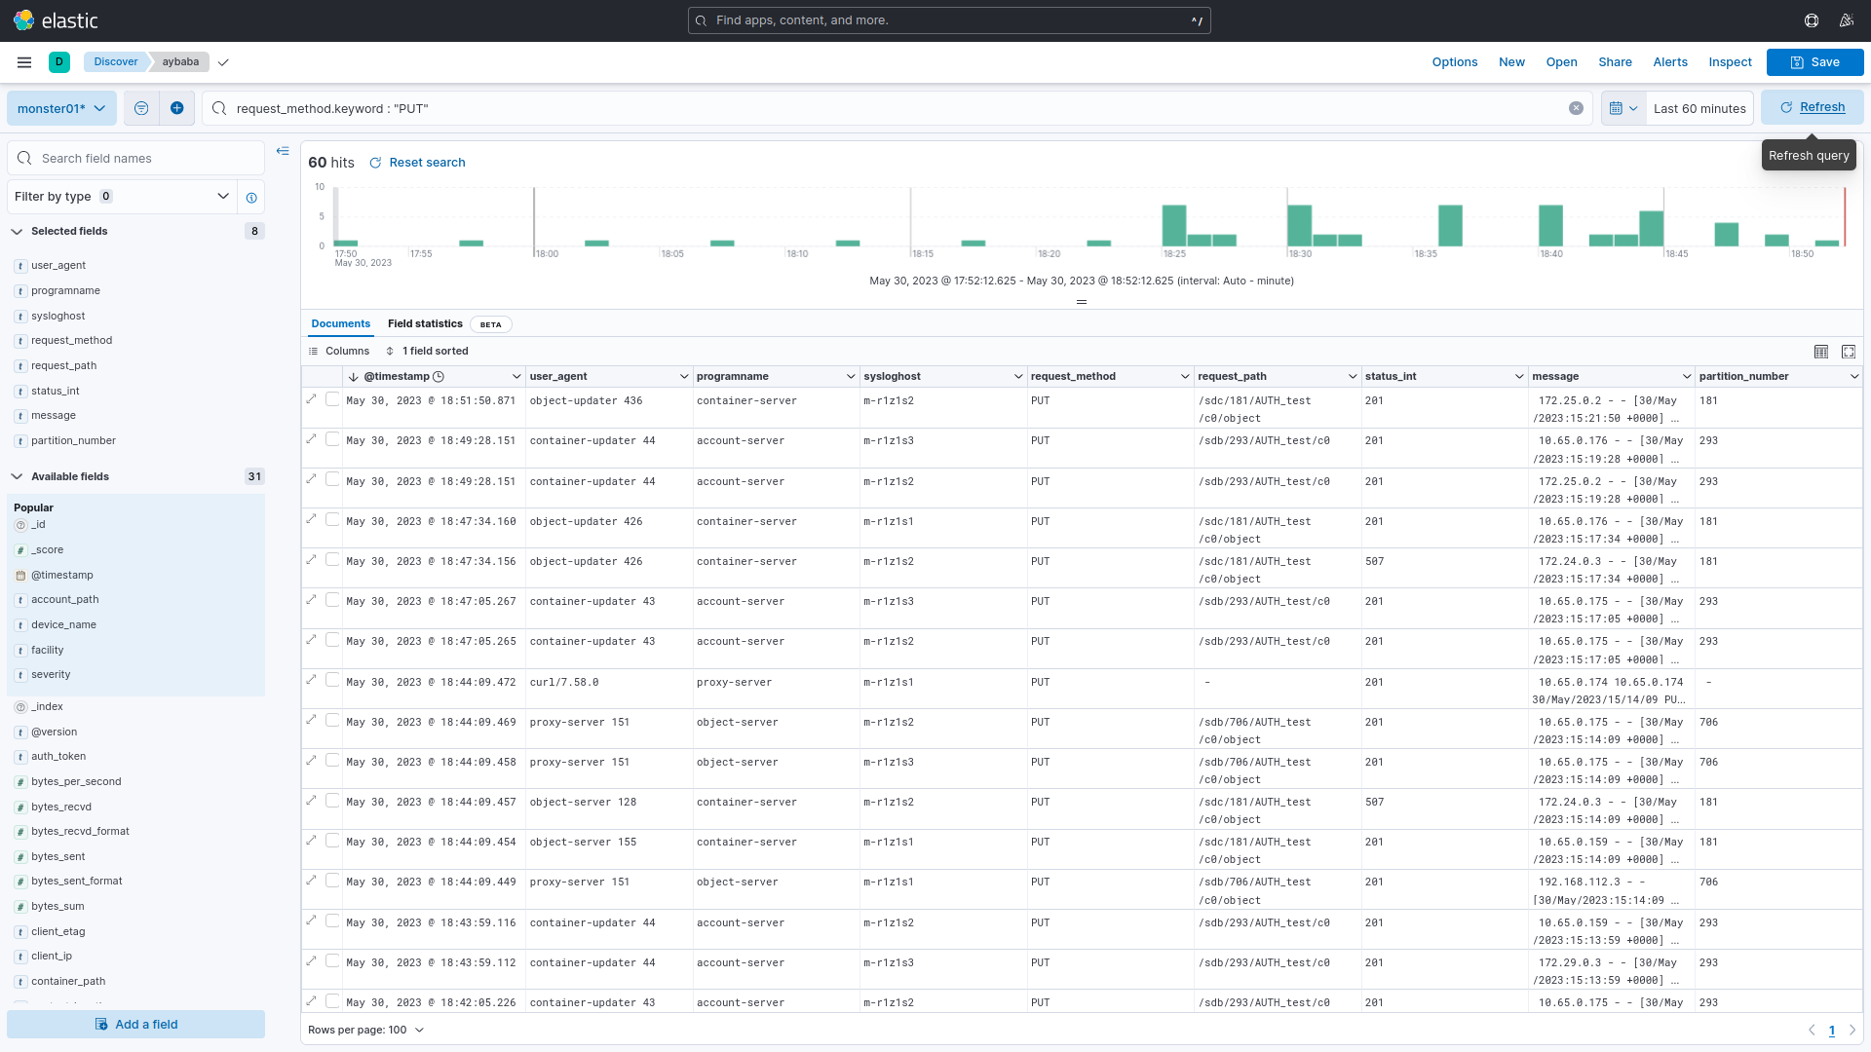Check the row at 18:44:09.472
The height and width of the screenshot is (1052, 1871).
pos(332,681)
